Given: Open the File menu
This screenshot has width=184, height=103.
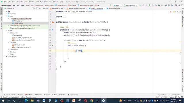Looking at the screenshot, I should click(x=5, y=2).
